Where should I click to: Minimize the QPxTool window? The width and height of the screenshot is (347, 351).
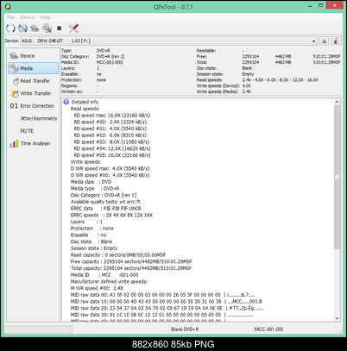click(x=310, y=6)
